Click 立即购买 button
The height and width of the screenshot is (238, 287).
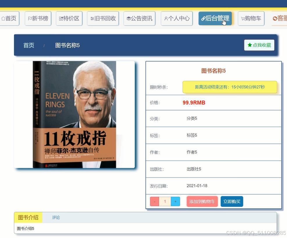click(232, 201)
